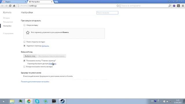The image size is (185, 104).
Task: Open История in the sidebar
Action: coord(6,18)
